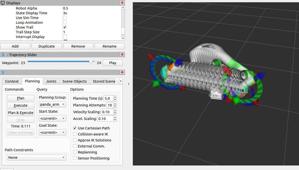Close the Trajectory Slider panel
Screen dimensions: 299x170
[x=122, y=55]
